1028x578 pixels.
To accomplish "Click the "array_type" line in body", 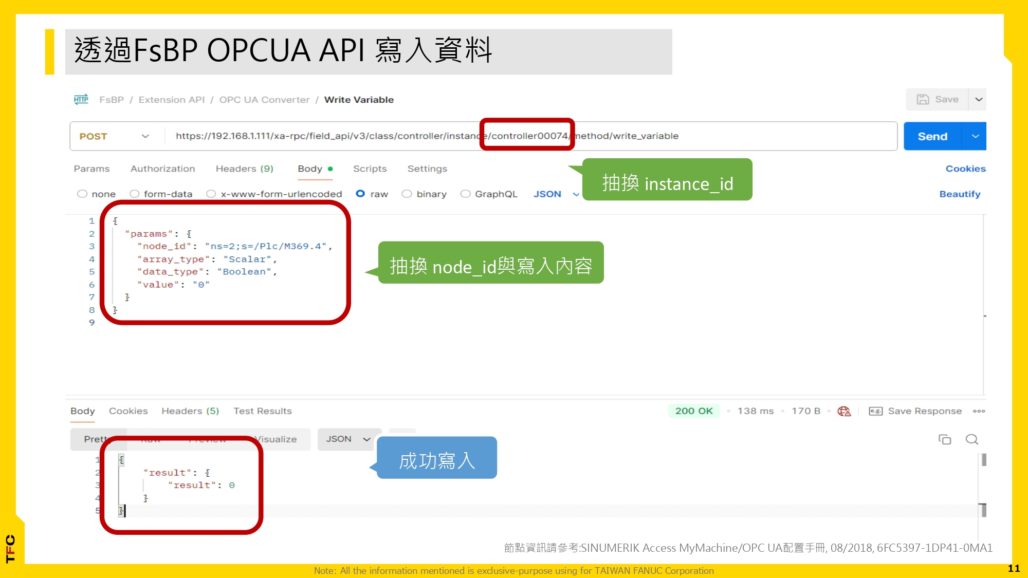I will click(207, 259).
